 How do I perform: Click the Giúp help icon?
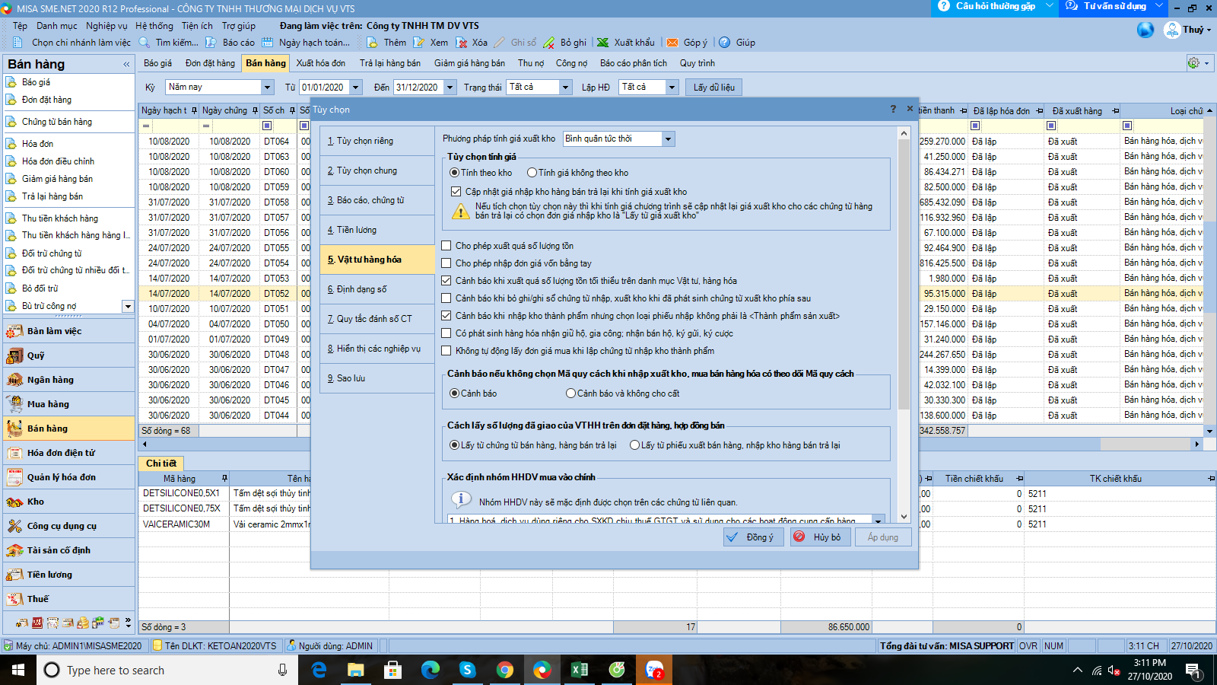point(725,43)
